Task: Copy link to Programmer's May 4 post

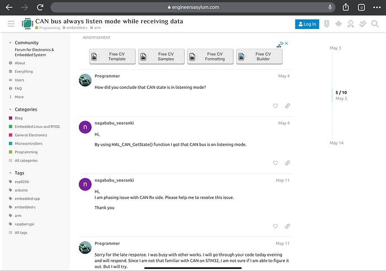Action: 288,106
